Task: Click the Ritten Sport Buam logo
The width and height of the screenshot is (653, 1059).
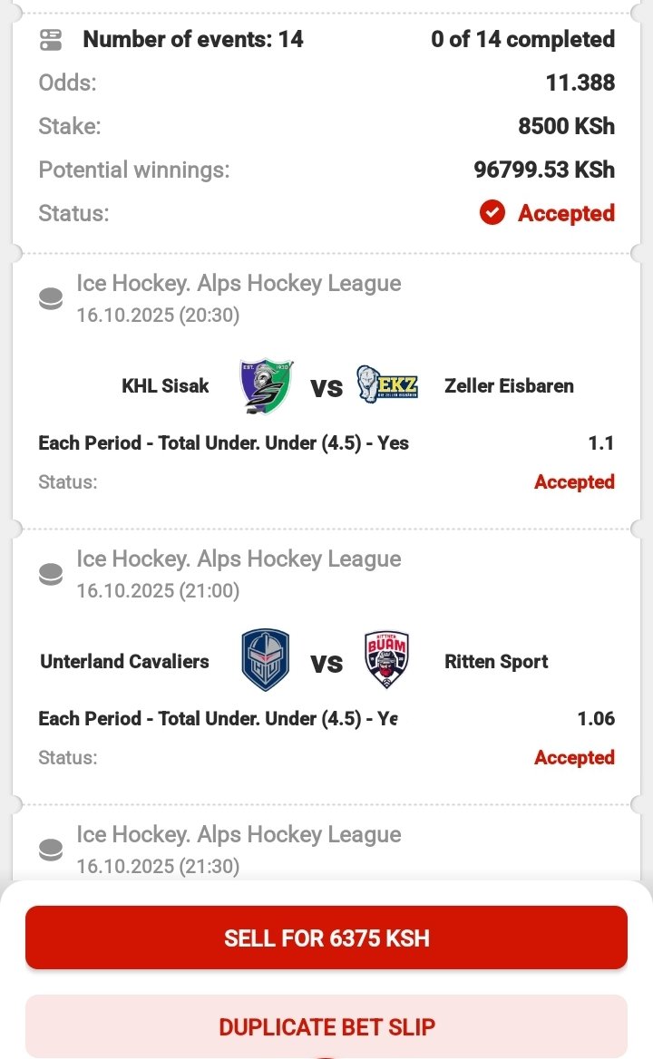Action: pos(387,661)
